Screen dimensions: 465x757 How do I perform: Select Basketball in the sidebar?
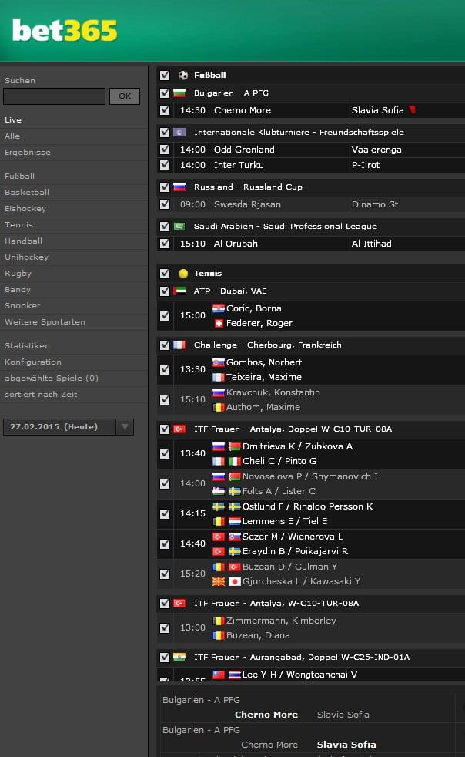click(x=27, y=192)
